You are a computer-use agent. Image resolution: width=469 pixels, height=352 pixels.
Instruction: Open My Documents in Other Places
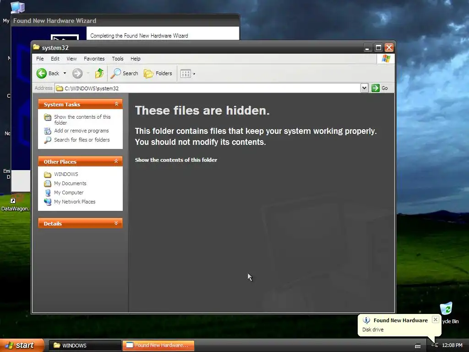[70, 183]
